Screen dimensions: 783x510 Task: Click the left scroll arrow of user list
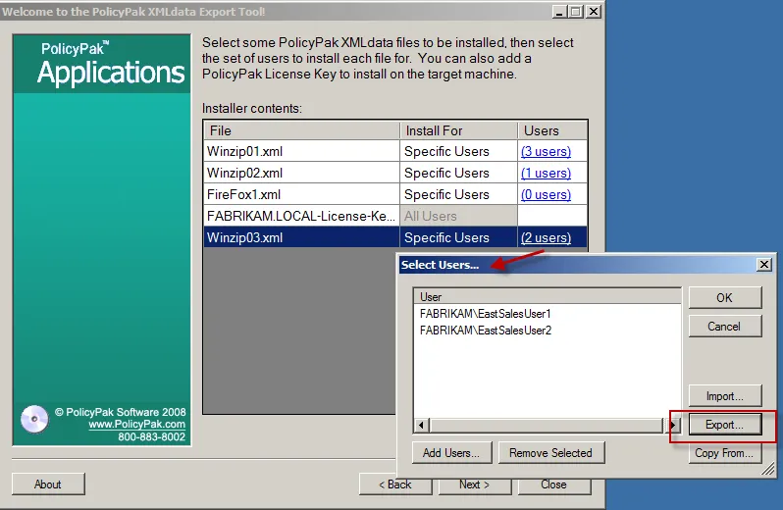(421, 426)
